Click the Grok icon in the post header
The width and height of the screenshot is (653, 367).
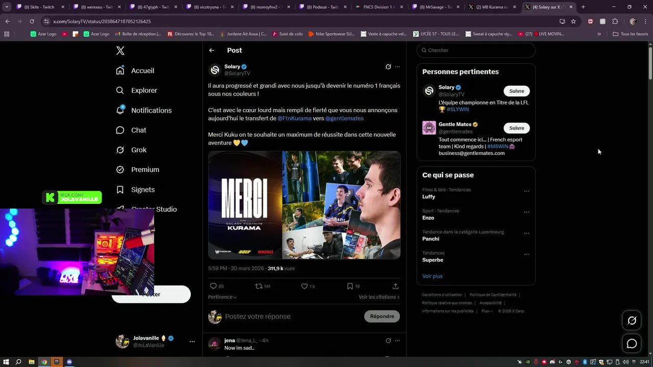388,67
